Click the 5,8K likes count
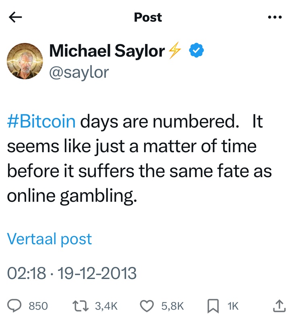Screen dimensions: 296x323 [172, 306]
